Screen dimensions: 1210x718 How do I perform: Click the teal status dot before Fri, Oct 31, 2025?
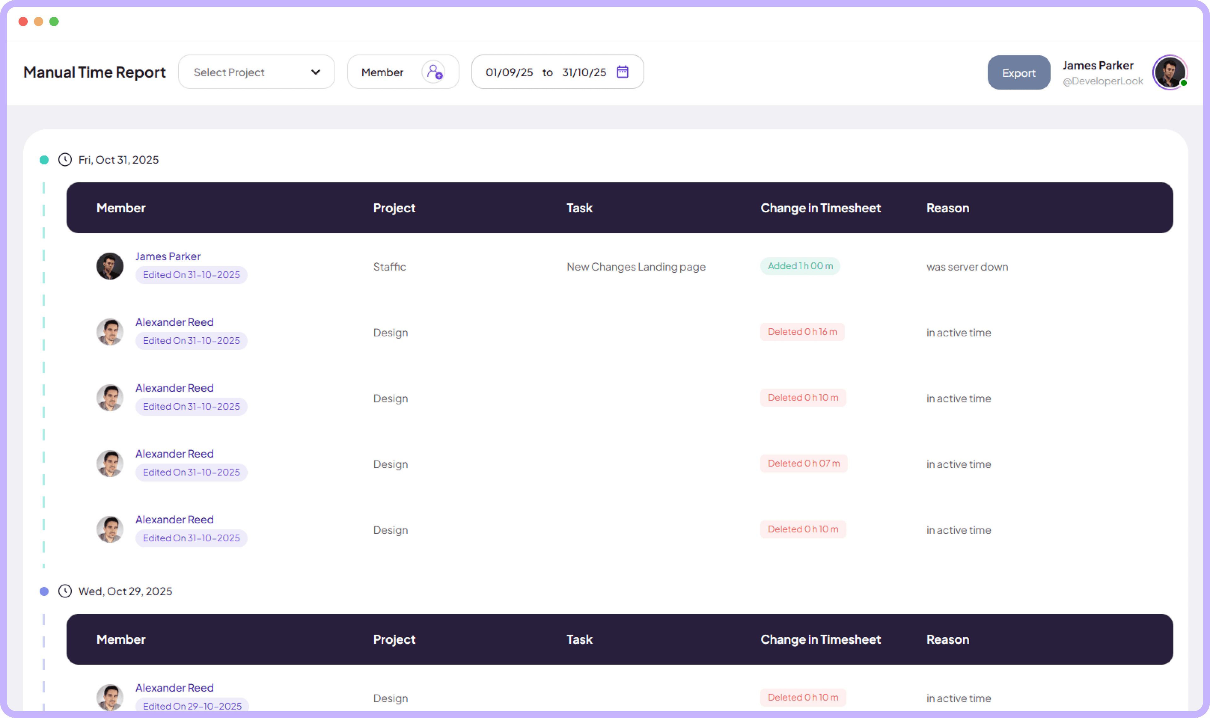(43, 160)
